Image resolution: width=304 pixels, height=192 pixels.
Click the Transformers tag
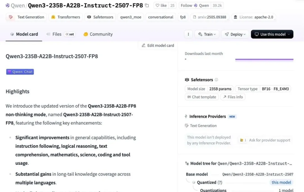[66, 17]
